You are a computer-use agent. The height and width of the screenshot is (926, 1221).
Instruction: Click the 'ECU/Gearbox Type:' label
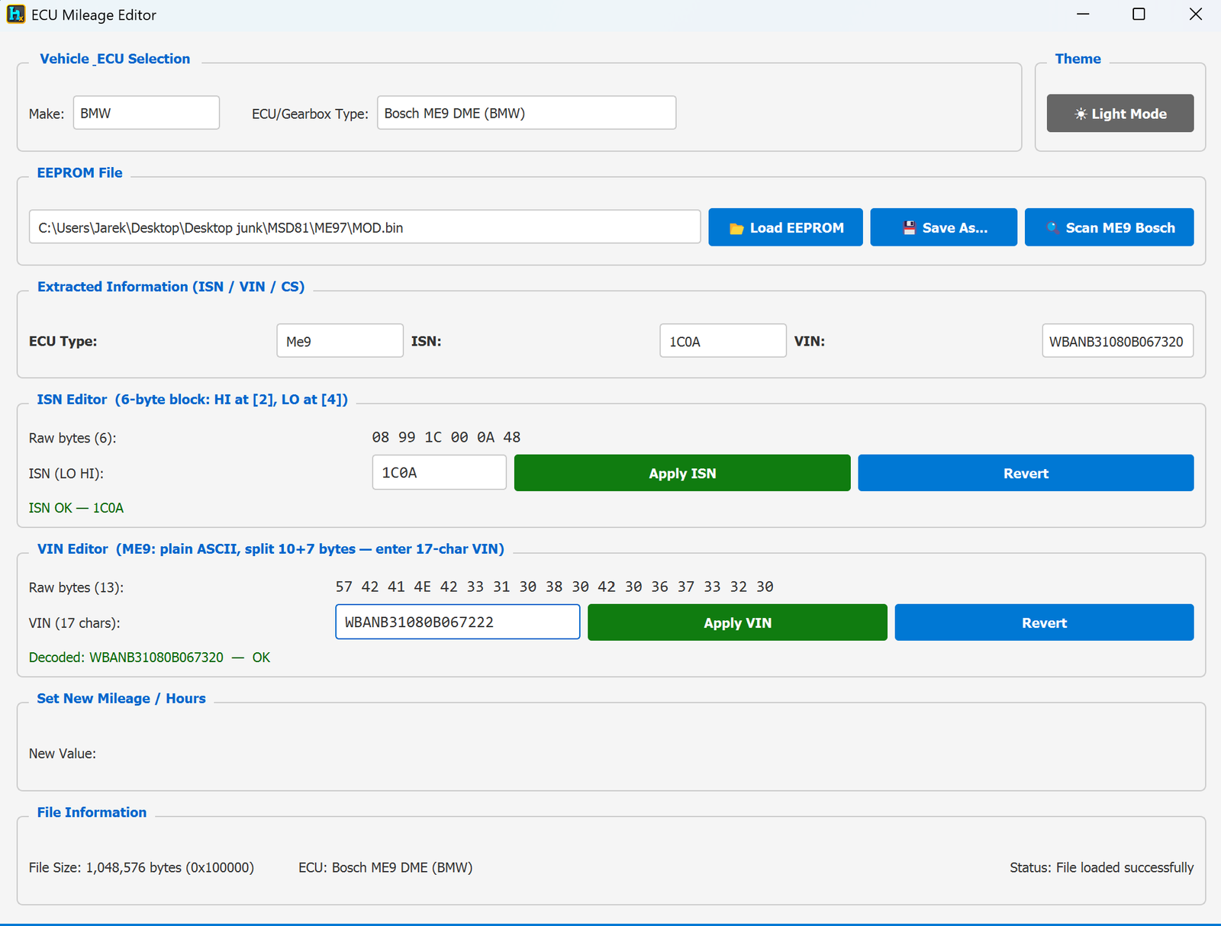[310, 114]
